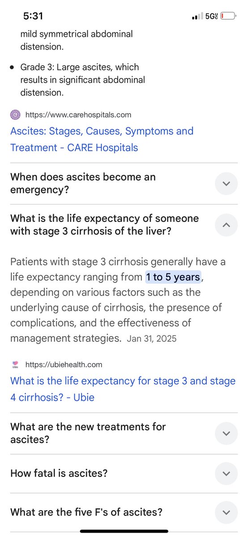Tap the "How fatal is ascites?" question text
This screenshot has width=248, height=538.
[59, 473]
